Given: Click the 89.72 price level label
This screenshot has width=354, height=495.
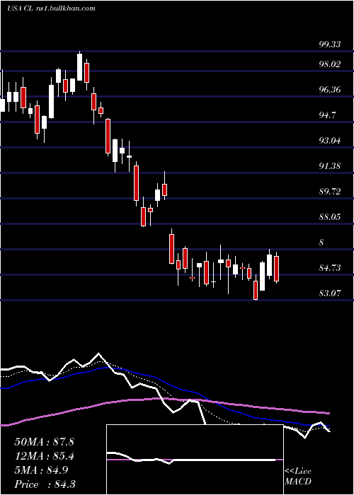Looking at the screenshot, I should tap(330, 192).
